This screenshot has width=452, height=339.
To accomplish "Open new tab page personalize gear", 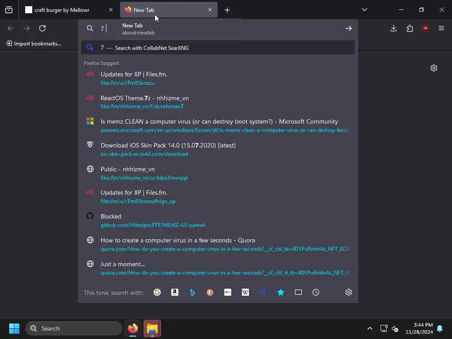I will pyautogui.click(x=434, y=68).
